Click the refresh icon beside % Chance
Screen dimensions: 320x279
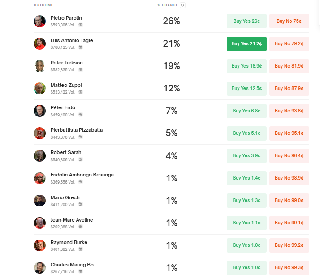pos(182,5)
